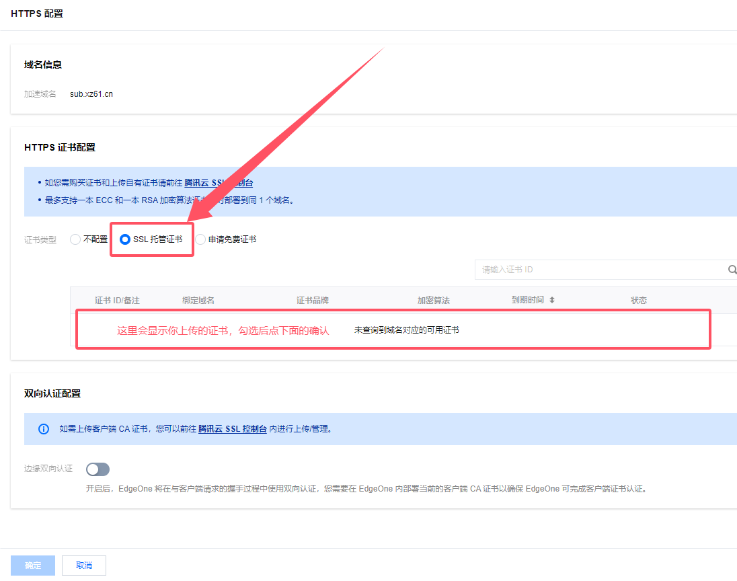
Task: Click the 域名信息 section heading
Action: tap(43, 65)
